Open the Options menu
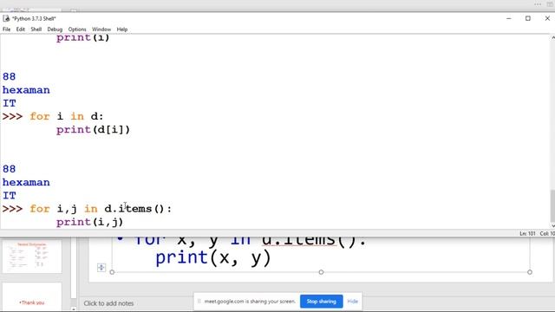The image size is (555, 312). click(x=77, y=29)
